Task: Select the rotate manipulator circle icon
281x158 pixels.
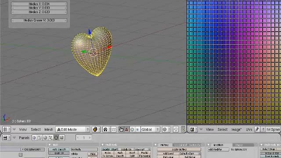Action: click(x=132, y=129)
